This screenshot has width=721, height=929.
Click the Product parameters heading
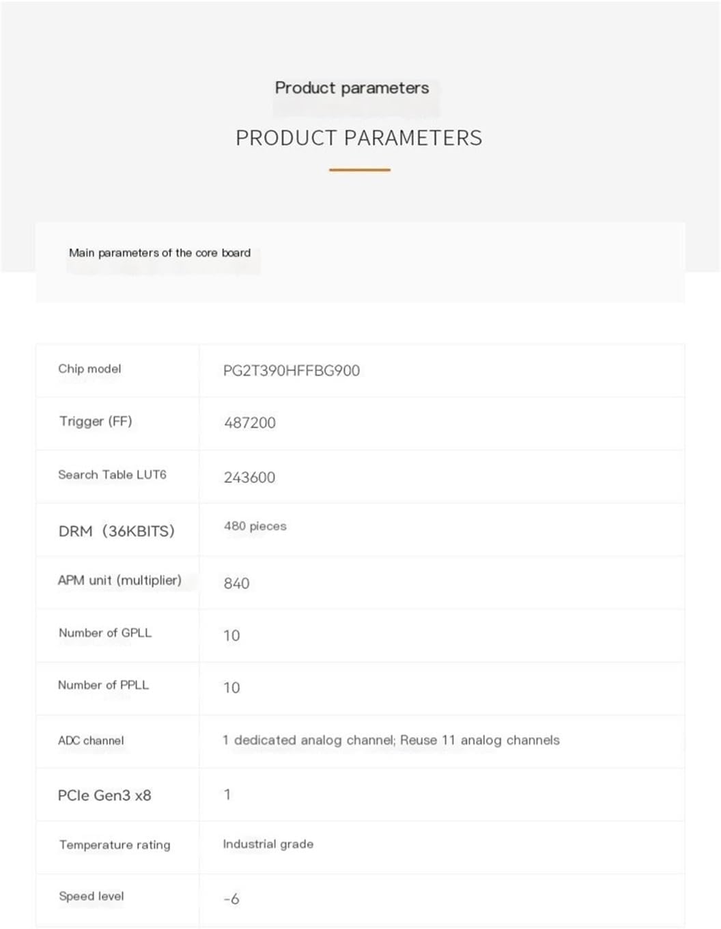coord(352,88)
